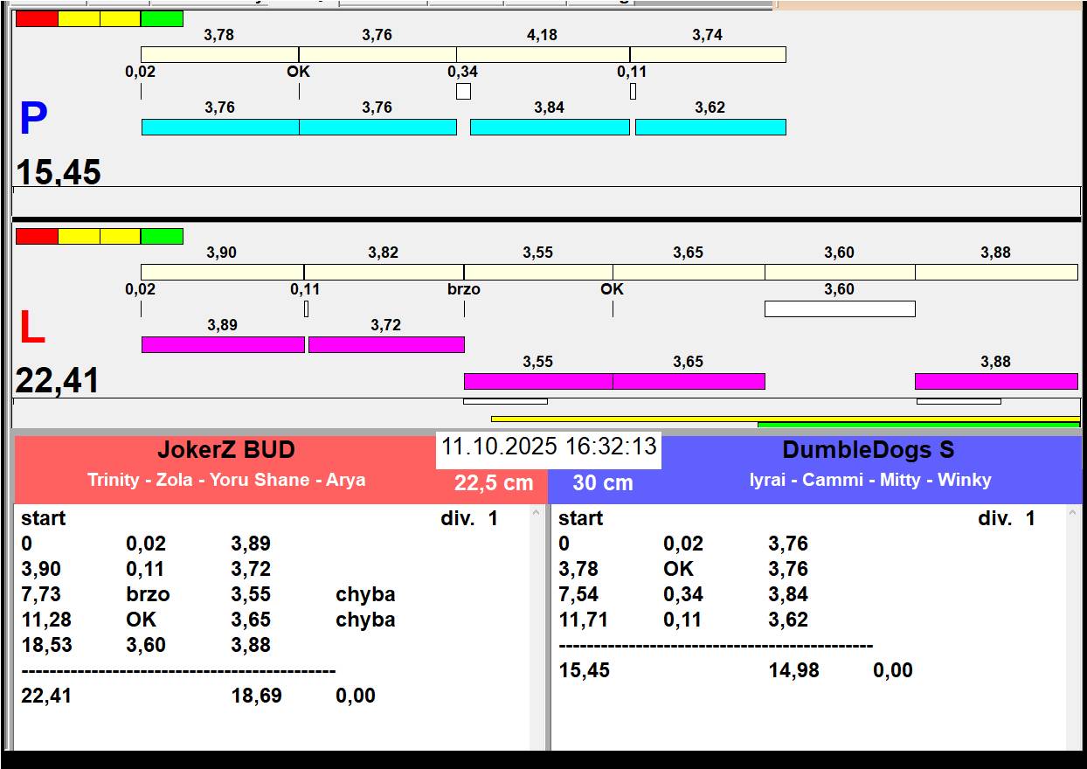Click the 30 cm jump height label

[603, 482]
